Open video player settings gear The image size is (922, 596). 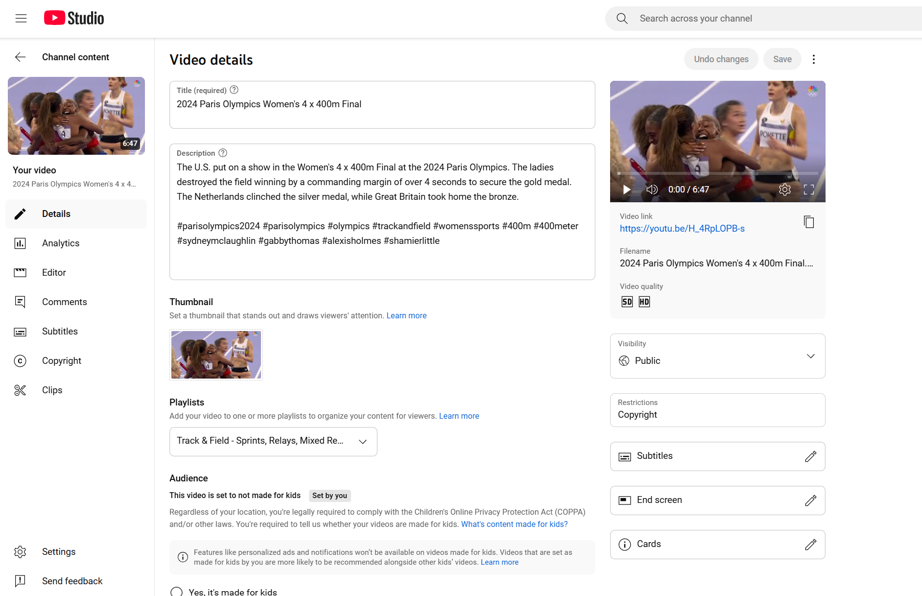click(x=784, y=190)
